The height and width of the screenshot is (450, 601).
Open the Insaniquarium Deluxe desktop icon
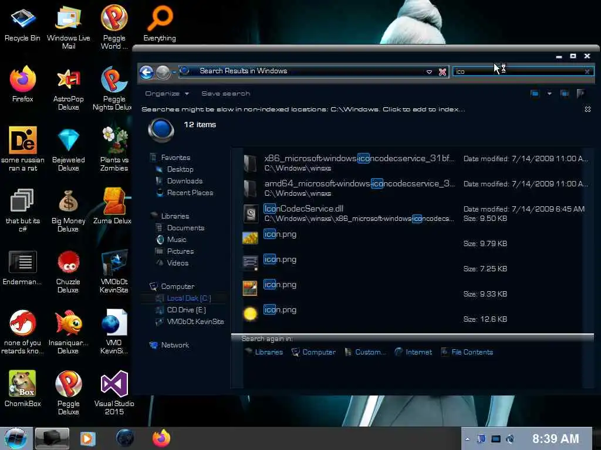(x=68, y=332)
